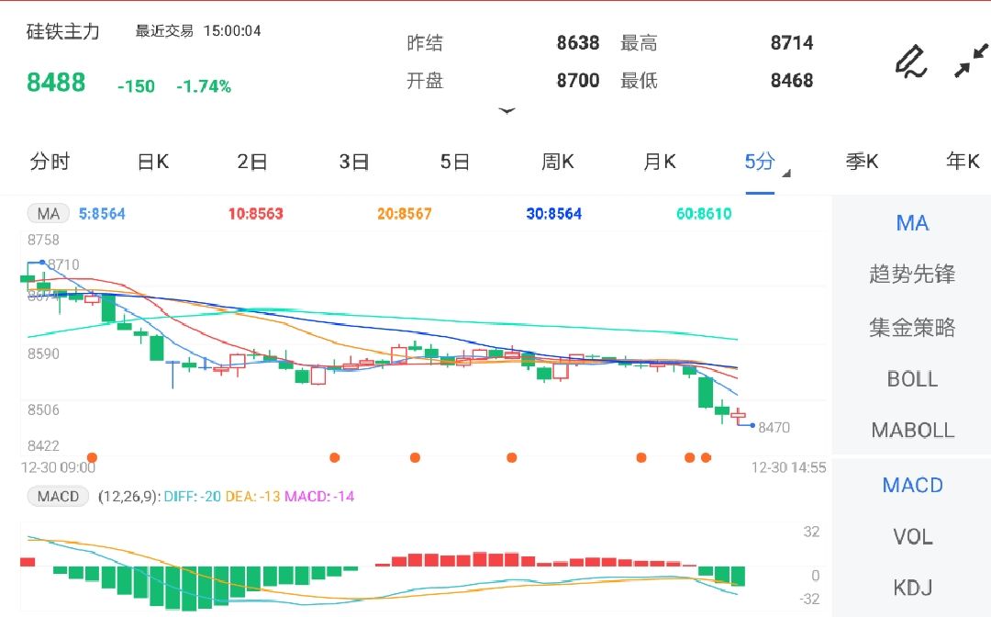Tap the MA indicator label badge
Screen dimensions: 991x617
point(48,214)
